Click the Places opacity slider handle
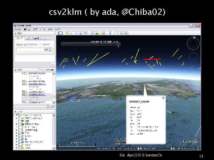 pyautogui.click(x=48, y=106)
